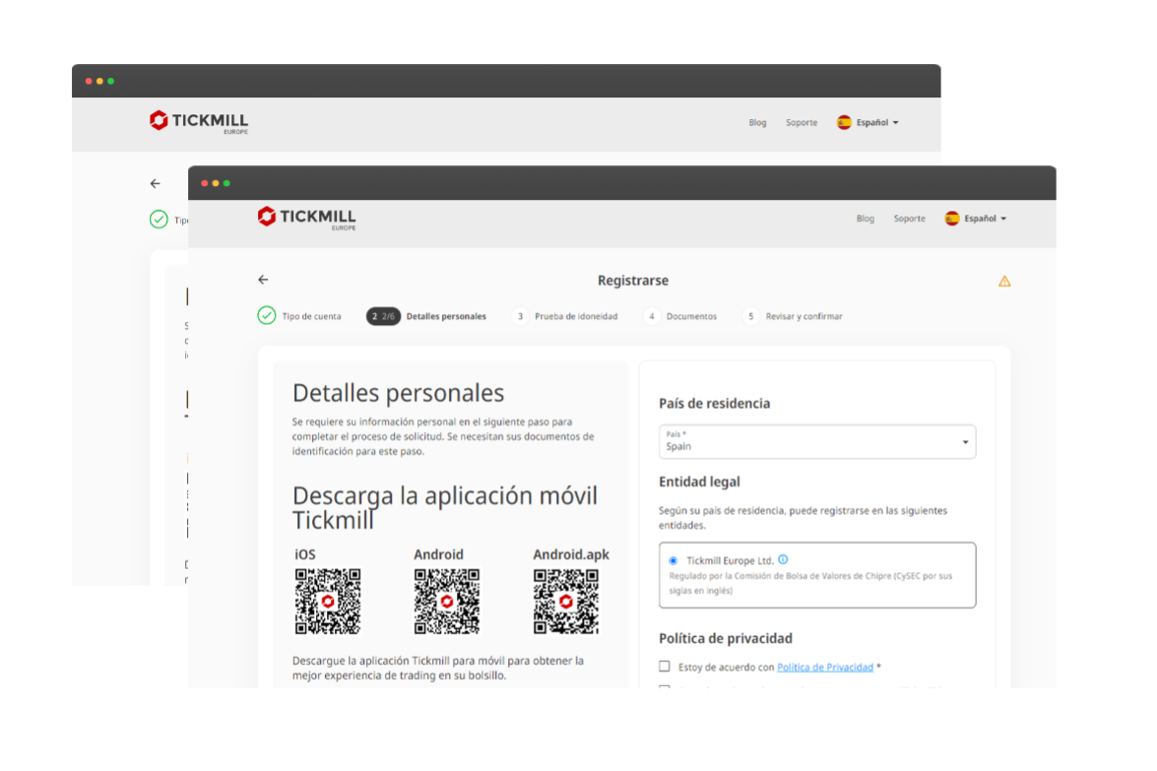Click the Detalles personales heading in left panel
Image resolution: width=1157 pixels, height=771 pixels.
[x=399, y=393]
